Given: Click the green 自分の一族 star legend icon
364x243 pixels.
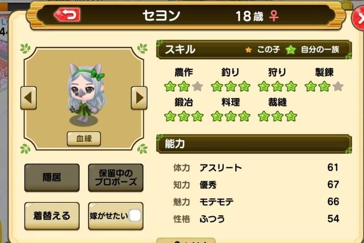Looking at the screenshot, I should 291,50.
